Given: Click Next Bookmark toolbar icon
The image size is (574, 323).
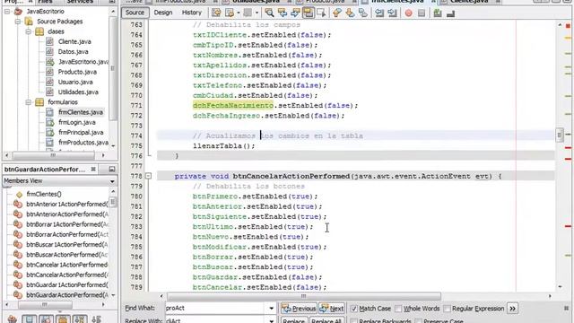Looking at the screenshot, I should (x=350, y=13).
